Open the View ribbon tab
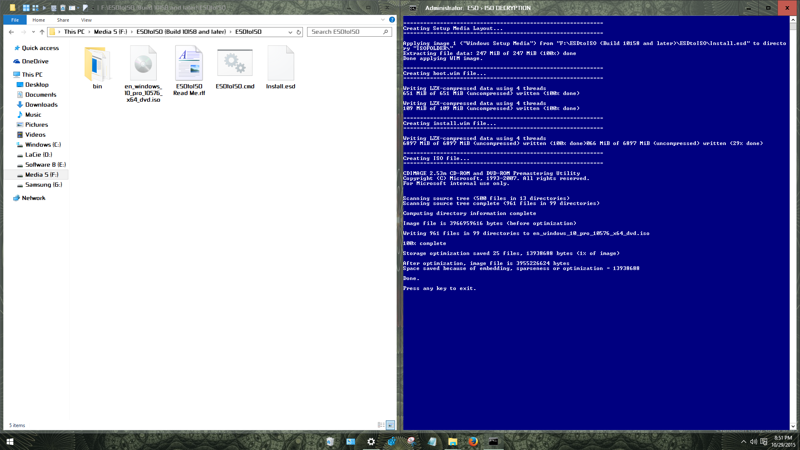The height and width of the screenshot is (450, 800). click(x=86, y=20)
